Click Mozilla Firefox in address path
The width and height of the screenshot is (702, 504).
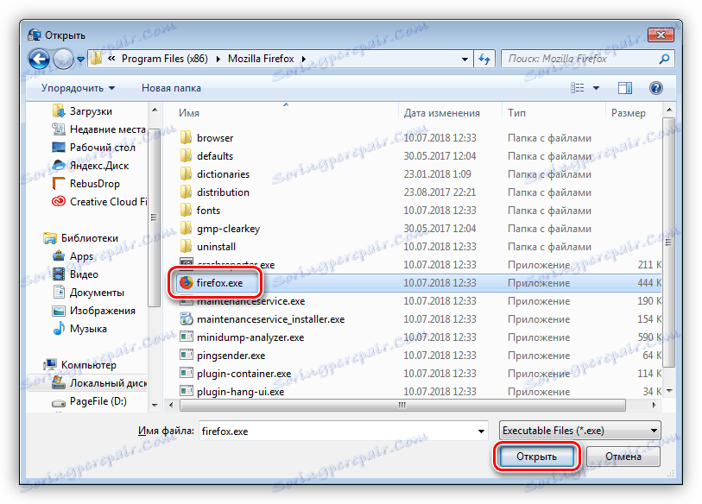click(261, 59)
